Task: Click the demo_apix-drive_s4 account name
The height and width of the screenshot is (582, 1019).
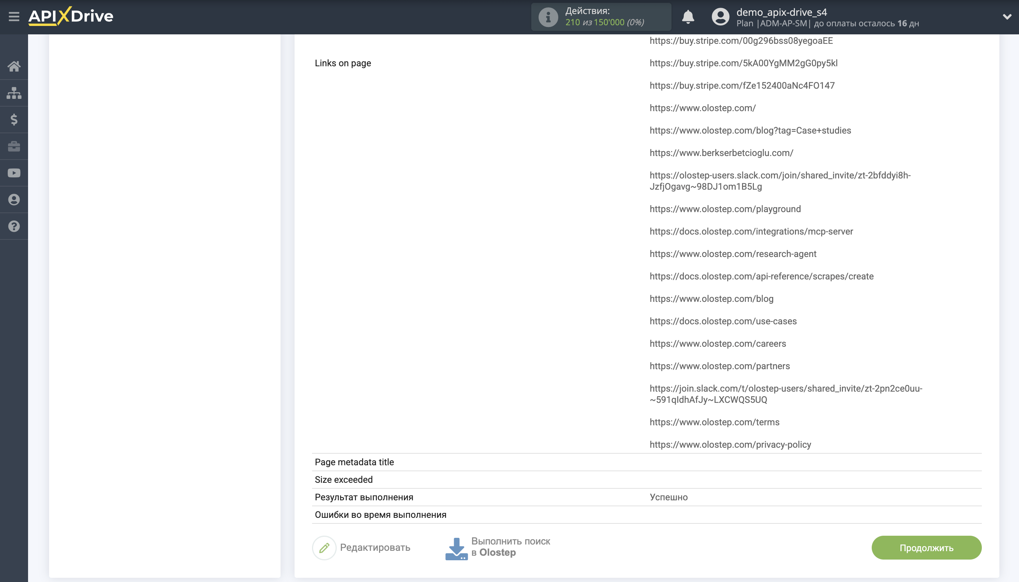Action: [781, 12]
